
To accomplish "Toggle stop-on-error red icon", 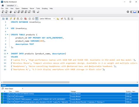I will click(26, 19).
